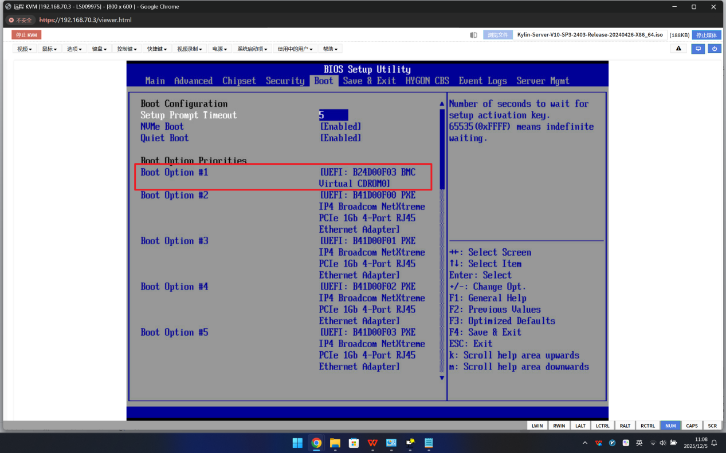Image resolution: width=726 pixels, height=453 pixels.
Task: Toggle the LALT key indicator
Action: click(580, 426)
